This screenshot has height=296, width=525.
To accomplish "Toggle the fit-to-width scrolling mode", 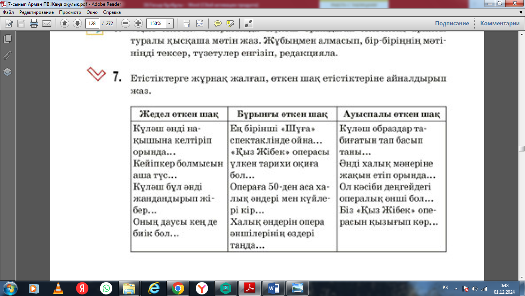I will tap(187, 24).
